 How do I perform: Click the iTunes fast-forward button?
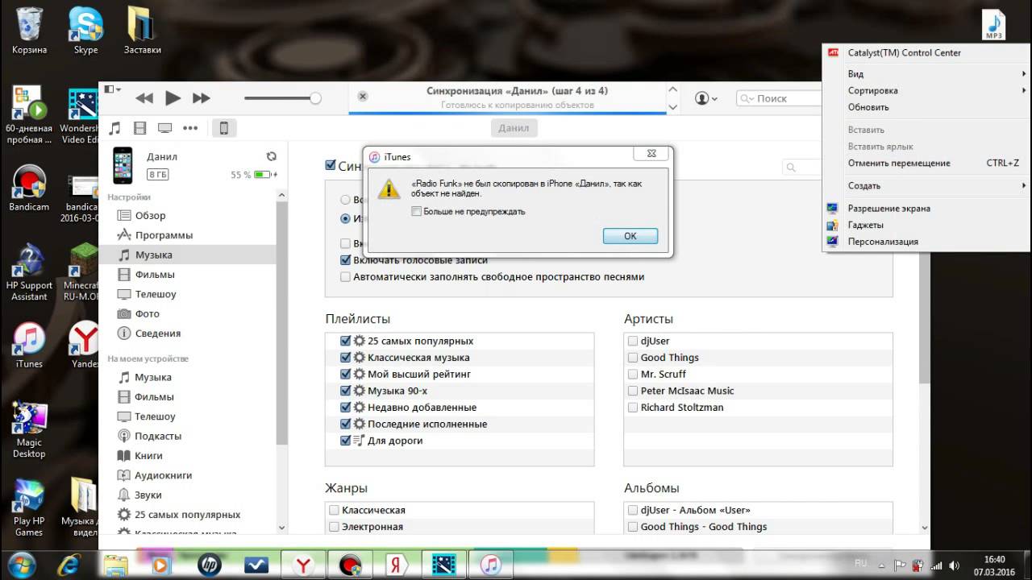point(201,98)
